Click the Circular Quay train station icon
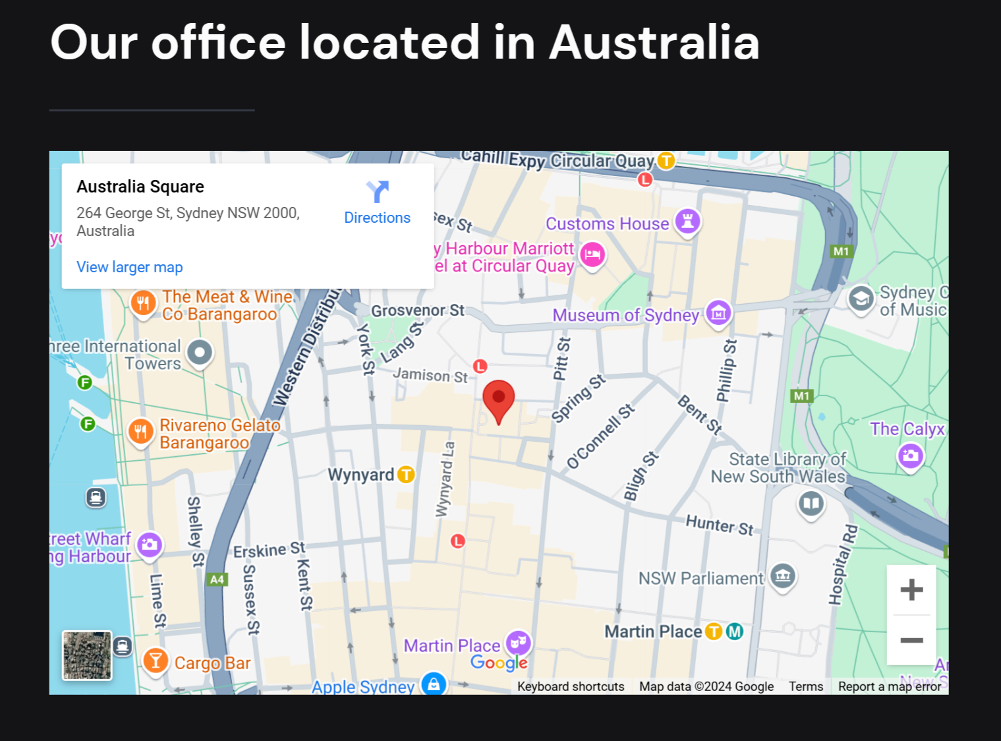This screenshot has height=741, width=1001. pos(666,160)
